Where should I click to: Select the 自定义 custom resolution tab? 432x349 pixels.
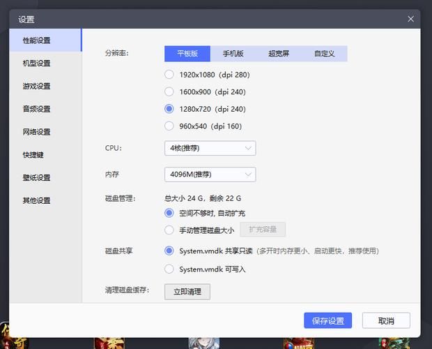pos(324,54)
